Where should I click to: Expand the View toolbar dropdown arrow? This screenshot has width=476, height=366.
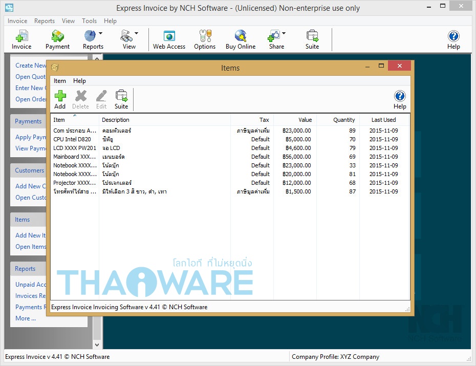tap(137, 34)
